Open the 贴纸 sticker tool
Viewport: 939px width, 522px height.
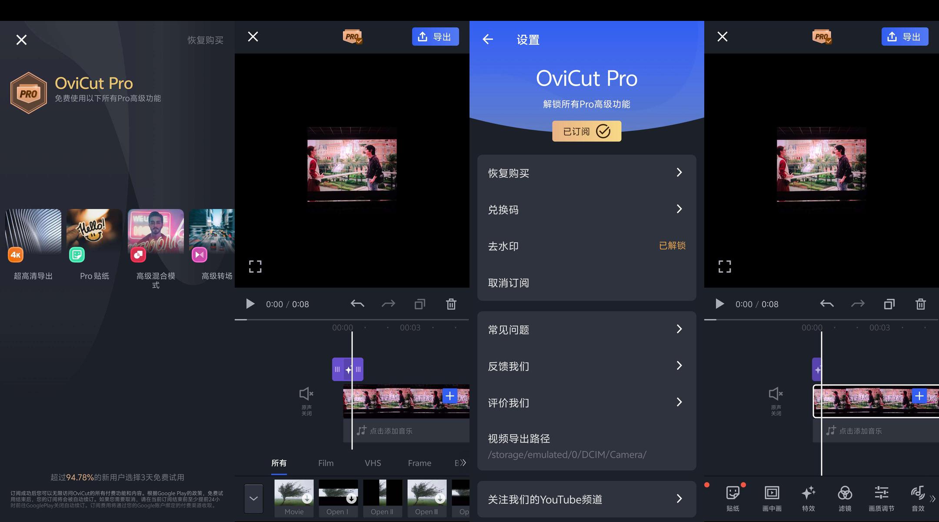click(733, 499)
